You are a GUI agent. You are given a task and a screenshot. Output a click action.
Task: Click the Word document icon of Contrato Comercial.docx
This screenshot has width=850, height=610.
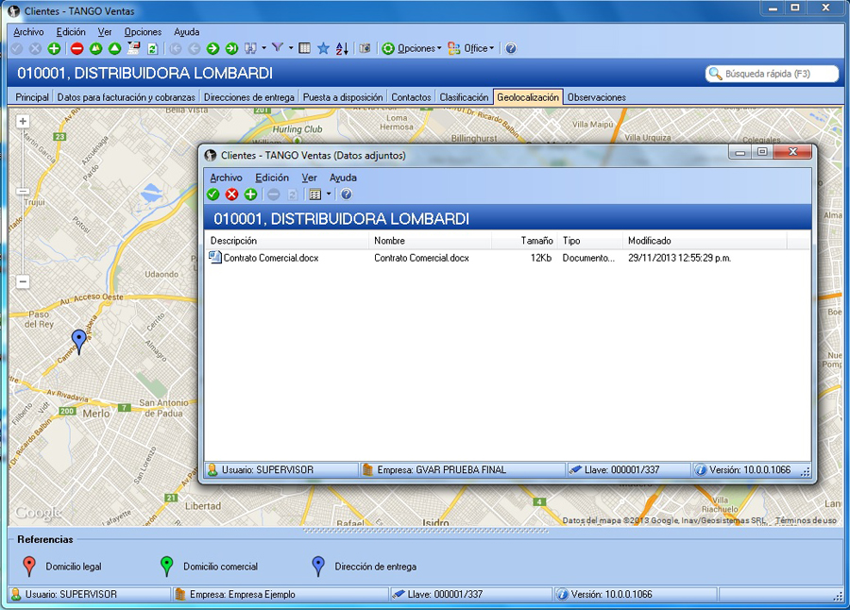click(x=215, y=258)
